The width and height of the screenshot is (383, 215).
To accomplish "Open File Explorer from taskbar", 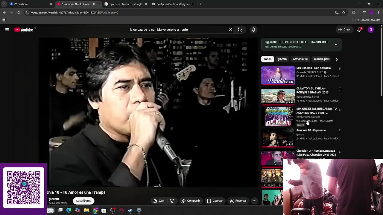I will 86,211.
